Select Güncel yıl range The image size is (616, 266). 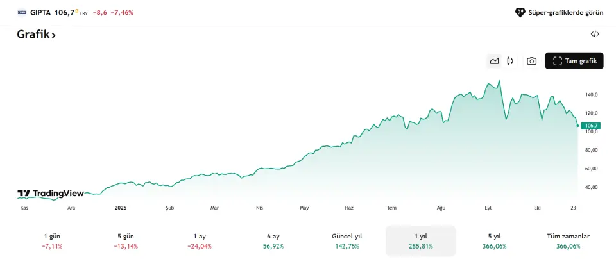pos(347,240)
